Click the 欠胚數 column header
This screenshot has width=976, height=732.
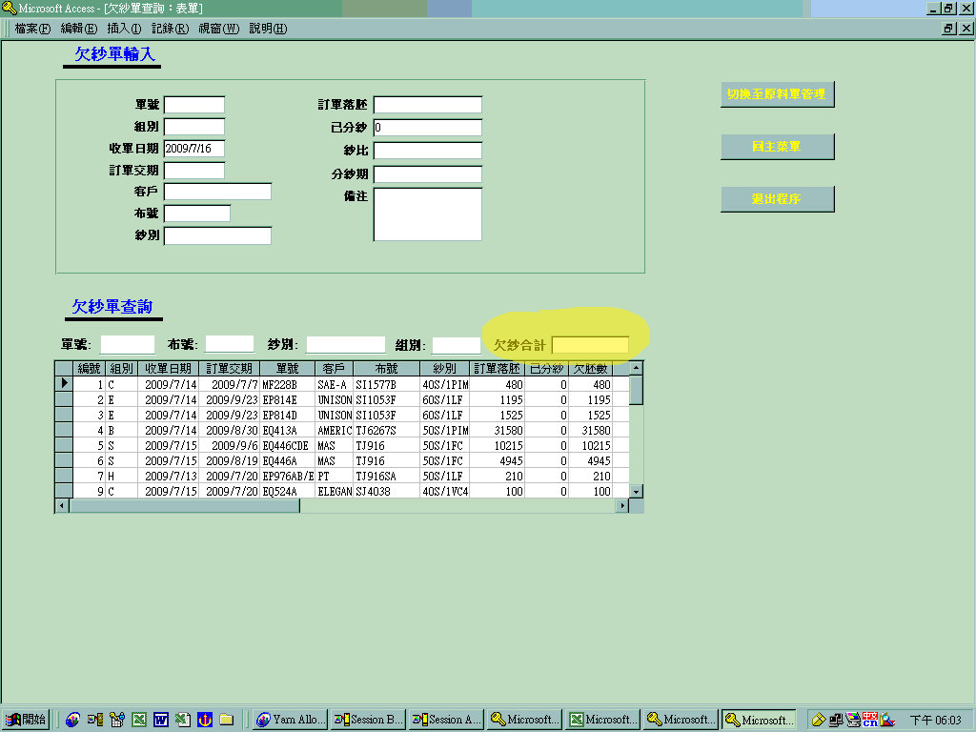pos(590,369)
